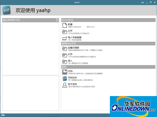Click the empty preview panel below recent documents
The height and width of the screenshot is (117, 157).
coord(31,93)
